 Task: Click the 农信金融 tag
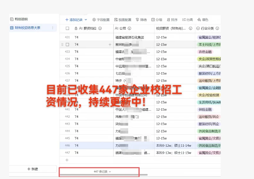tap(205, 52)
